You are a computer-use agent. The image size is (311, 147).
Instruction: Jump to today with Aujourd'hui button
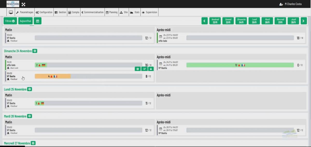pos(25,21)
